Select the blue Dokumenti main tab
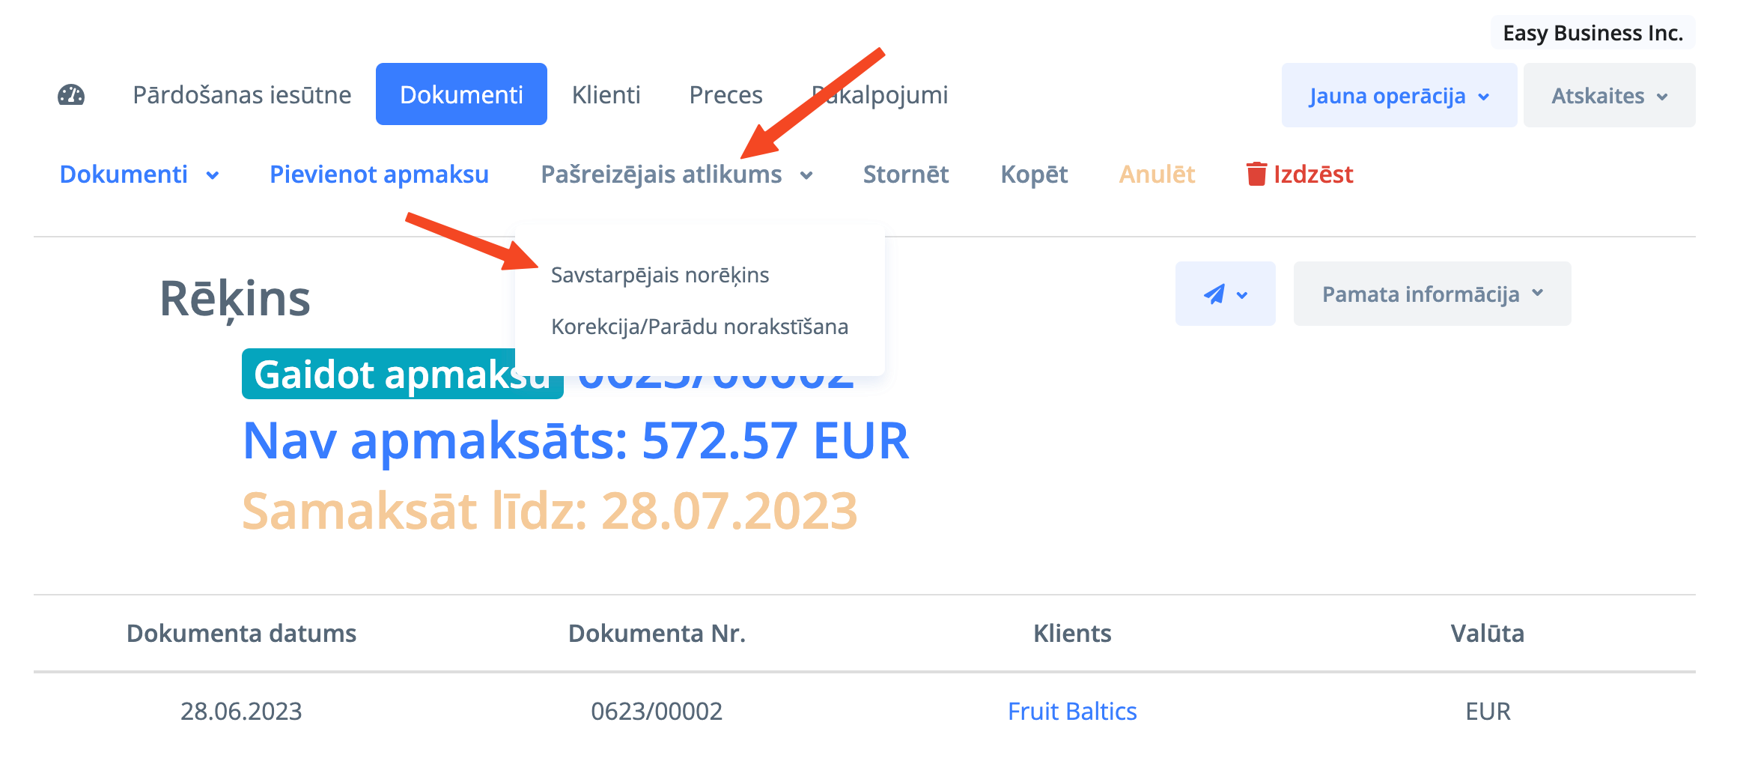The image size is (1737, 761). click(x=461, y=95)
